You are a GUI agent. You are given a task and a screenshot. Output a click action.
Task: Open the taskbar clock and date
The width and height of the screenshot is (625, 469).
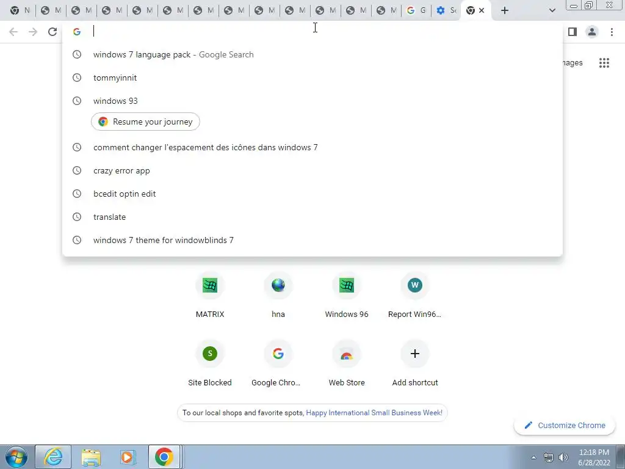click(594, 457)
